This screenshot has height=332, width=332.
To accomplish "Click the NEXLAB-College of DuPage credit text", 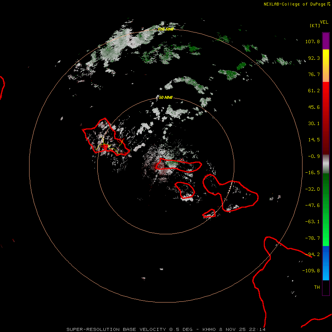I will pos(297,4).
